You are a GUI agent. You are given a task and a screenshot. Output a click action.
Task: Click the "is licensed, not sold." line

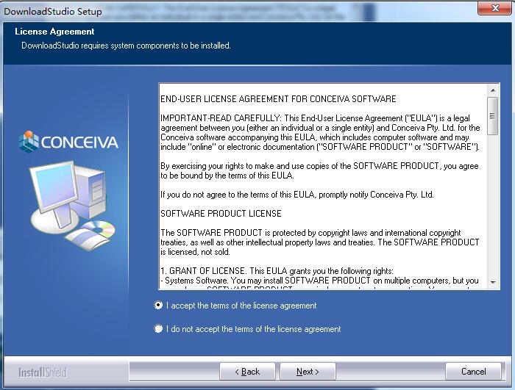(x=195, y=252)
